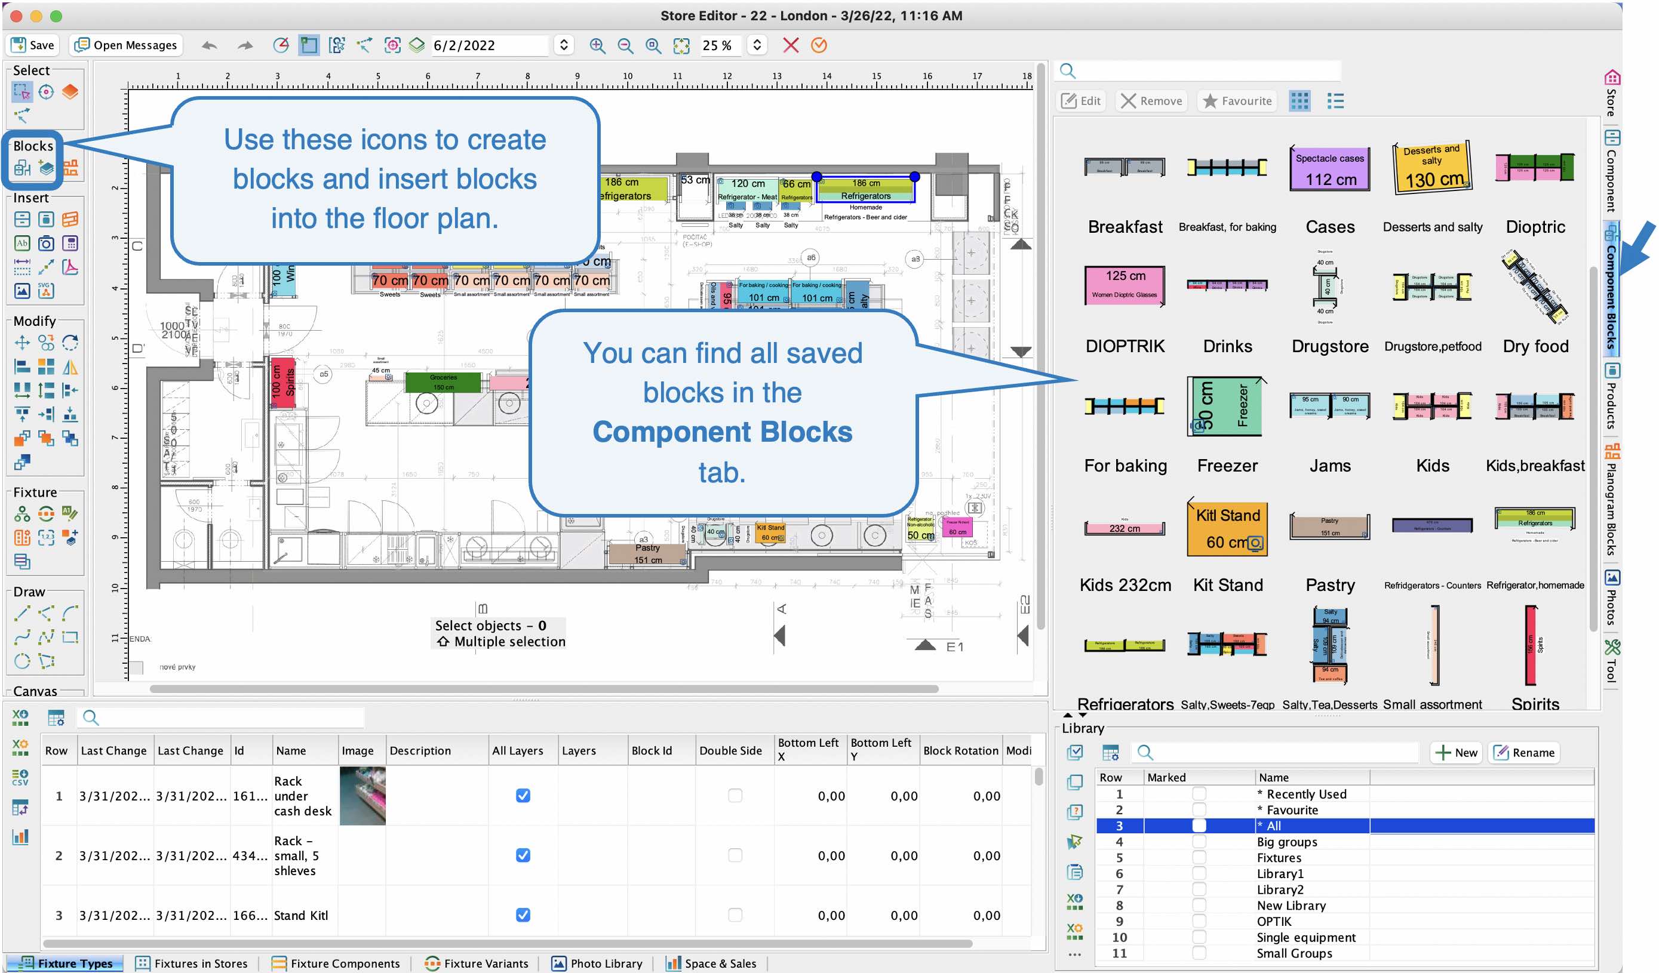The width and height of the screenshot is (1659, 973).
Task: Toggle All Layers checkbox for Rack small row
Action: click(x=523, y=855)
